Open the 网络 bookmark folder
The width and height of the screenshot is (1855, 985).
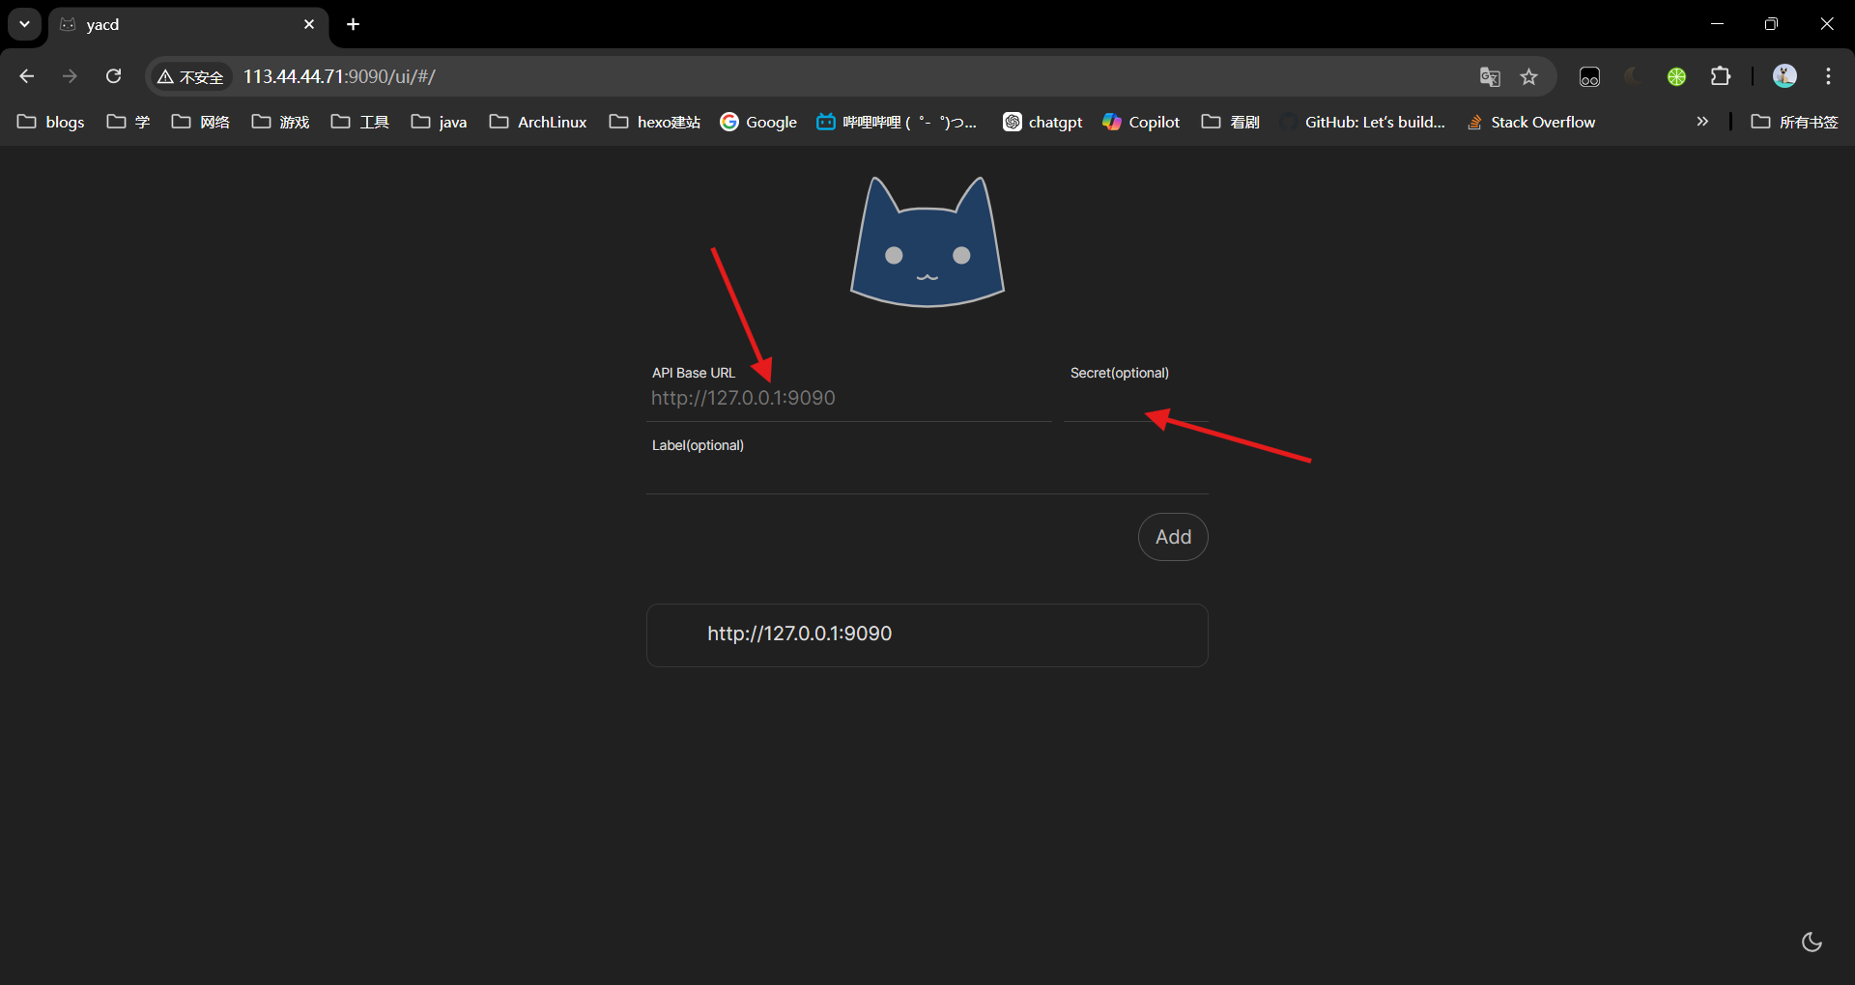pos(201,122)
